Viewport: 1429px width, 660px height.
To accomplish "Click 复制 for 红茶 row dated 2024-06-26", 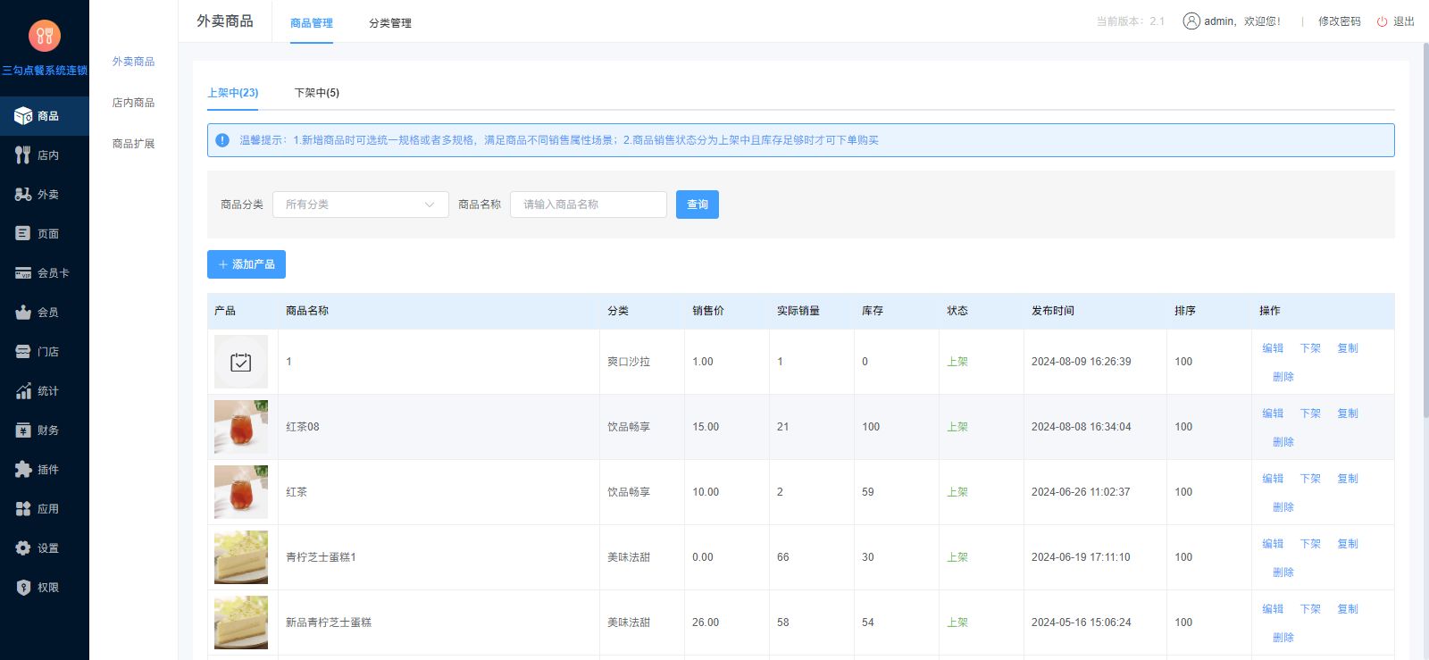I will (x=1348, y=479).
